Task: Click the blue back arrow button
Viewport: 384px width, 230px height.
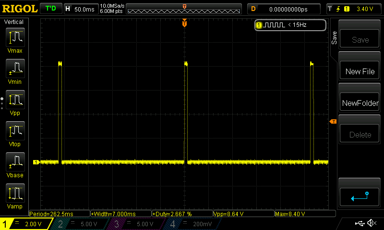Action: click(x=360, y=197)
